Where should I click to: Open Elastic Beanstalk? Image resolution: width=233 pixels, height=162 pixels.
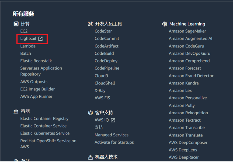(36, 61)
